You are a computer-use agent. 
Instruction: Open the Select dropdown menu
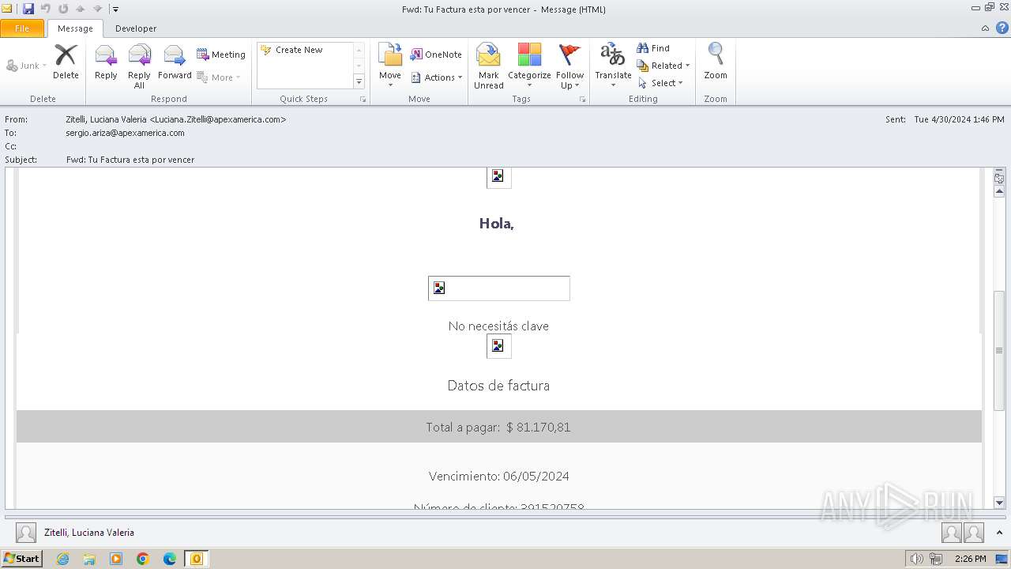[660, 83]
